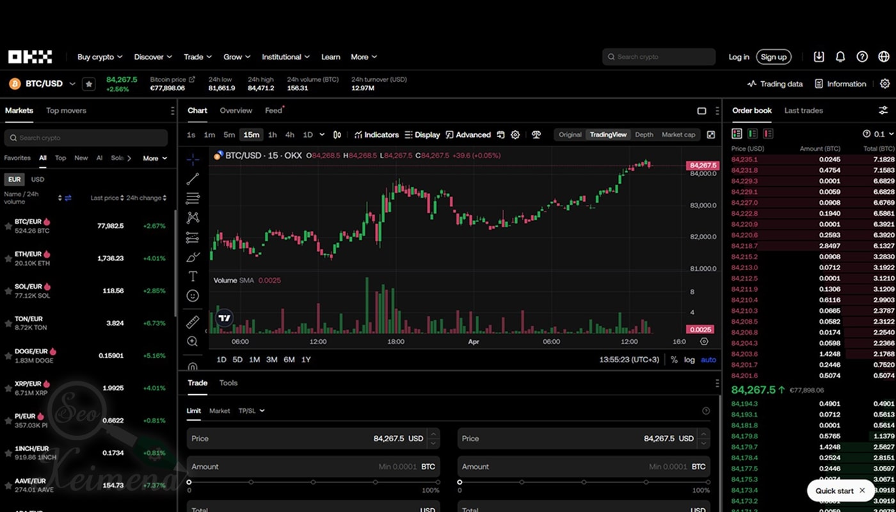Select the trend line drawing tool
This screenshot has height=512, width=896.
click(x=193, y=179)
